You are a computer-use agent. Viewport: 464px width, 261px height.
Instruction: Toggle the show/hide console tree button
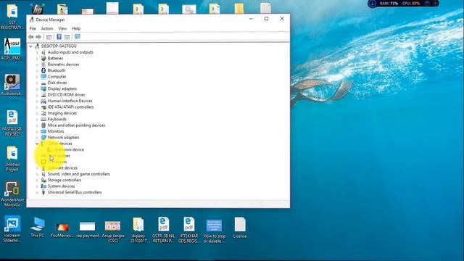click(x=49, y=37)
